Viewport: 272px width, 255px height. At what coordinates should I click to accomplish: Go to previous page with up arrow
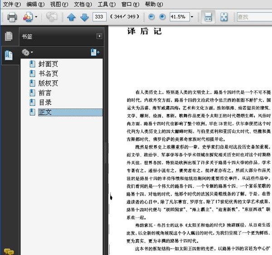pyautogui.click(x=71, y=17)
